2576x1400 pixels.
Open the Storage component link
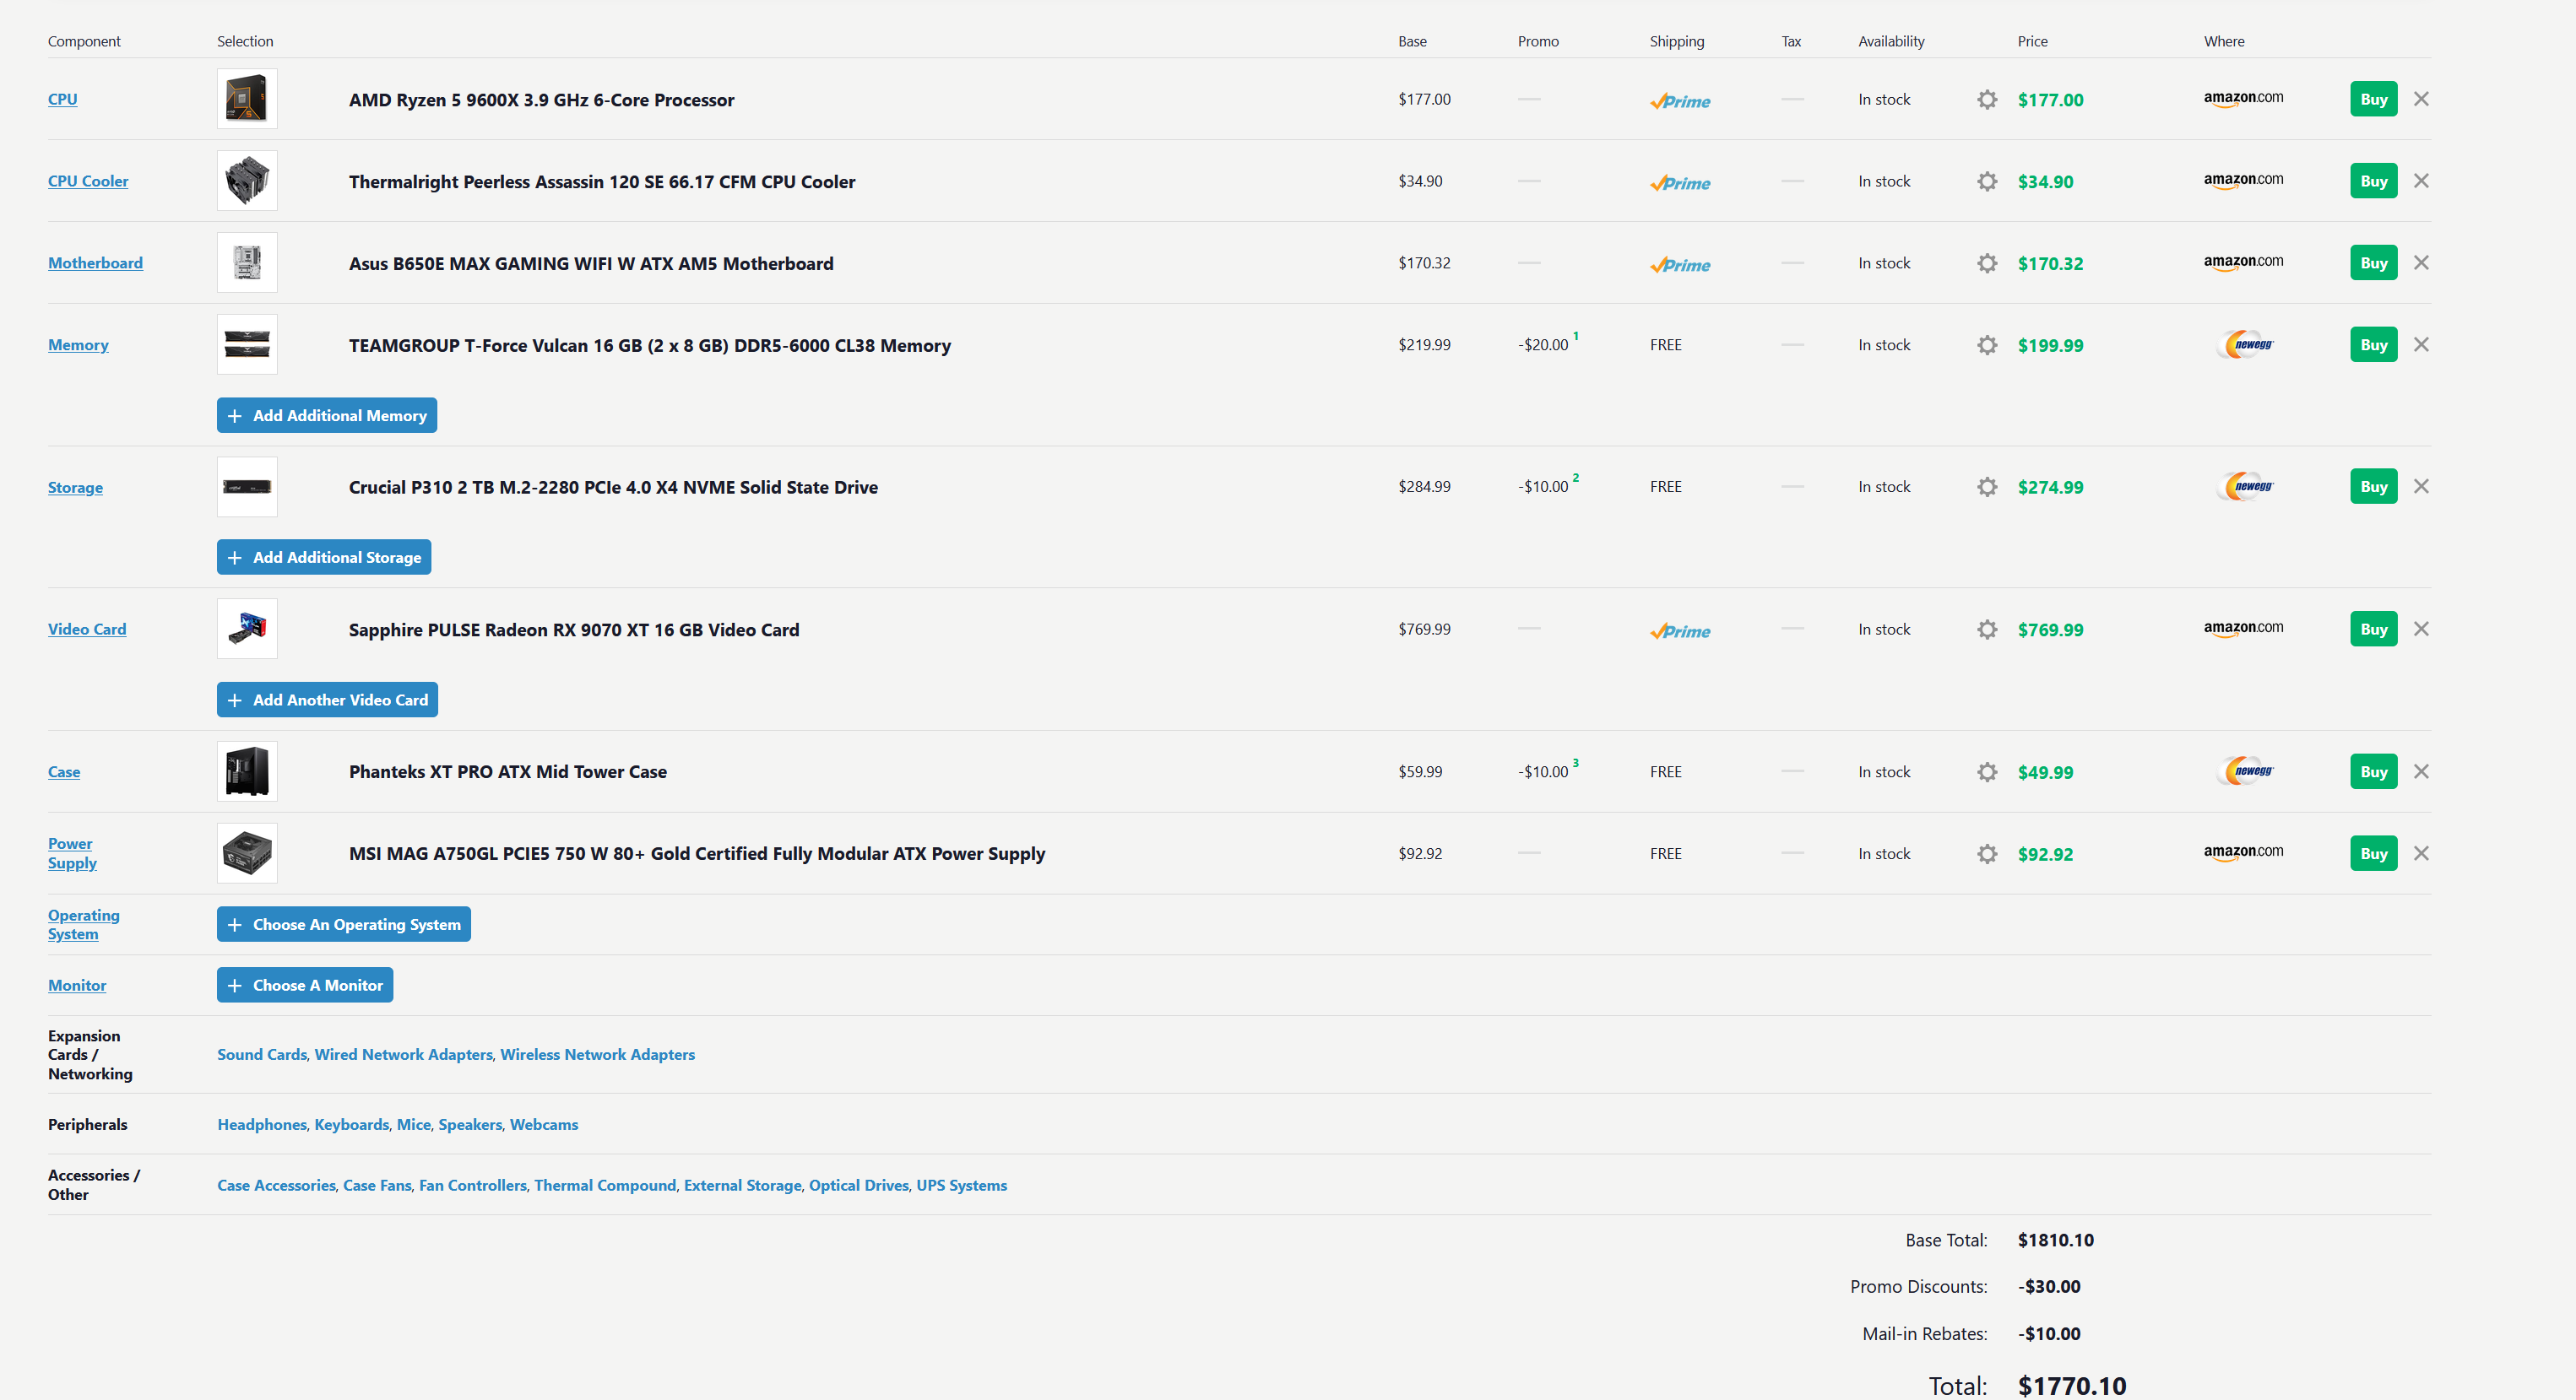click(75, 488)
